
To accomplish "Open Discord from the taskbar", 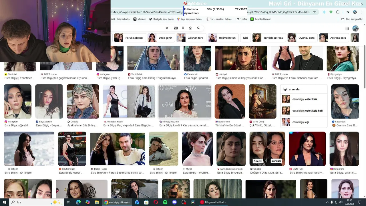I will pyautogui.click(x=174, y=202).
